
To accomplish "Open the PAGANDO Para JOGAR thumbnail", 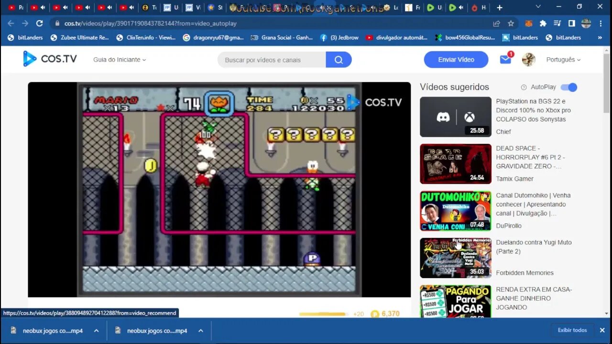I will click(x=456, y=301).
